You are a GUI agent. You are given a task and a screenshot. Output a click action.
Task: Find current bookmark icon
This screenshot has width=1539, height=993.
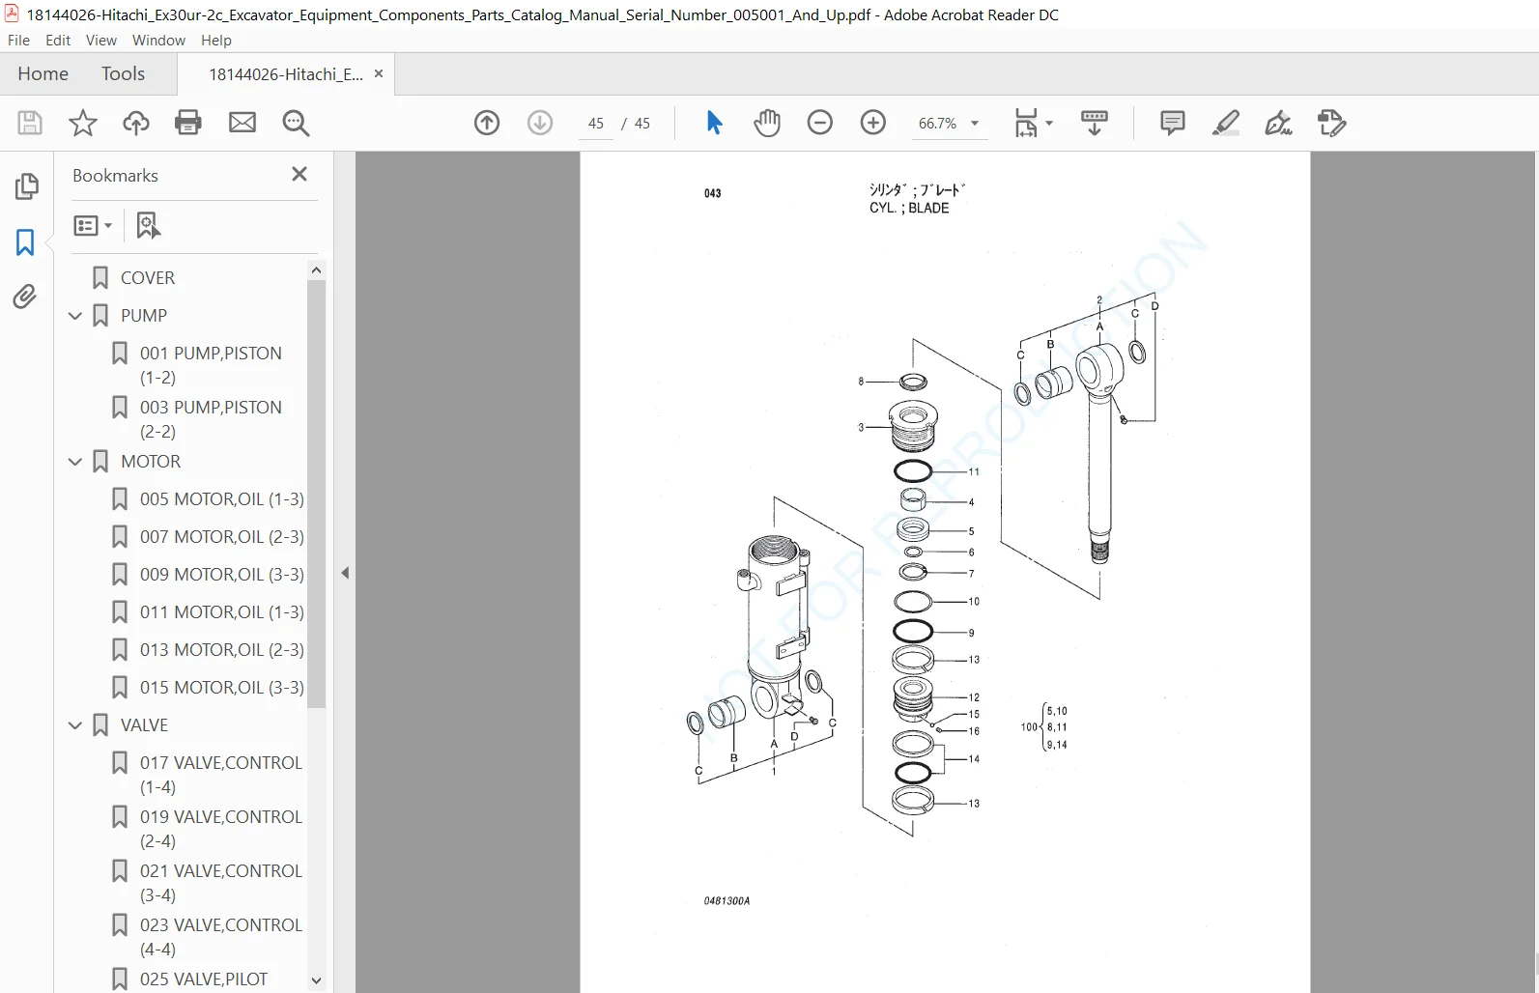(x=148, y=226)
